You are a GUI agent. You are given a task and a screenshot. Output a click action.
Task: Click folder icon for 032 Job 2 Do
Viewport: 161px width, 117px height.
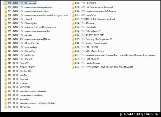point(73,19)
